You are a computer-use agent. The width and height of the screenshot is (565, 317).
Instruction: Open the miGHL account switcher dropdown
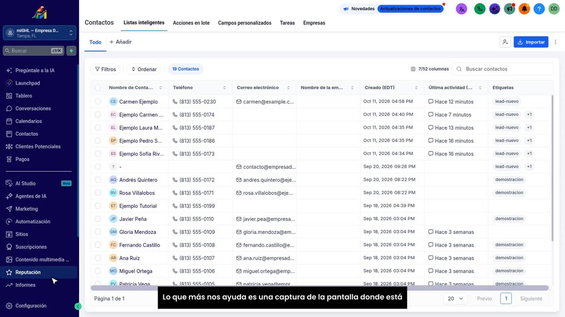click(39, 33)
